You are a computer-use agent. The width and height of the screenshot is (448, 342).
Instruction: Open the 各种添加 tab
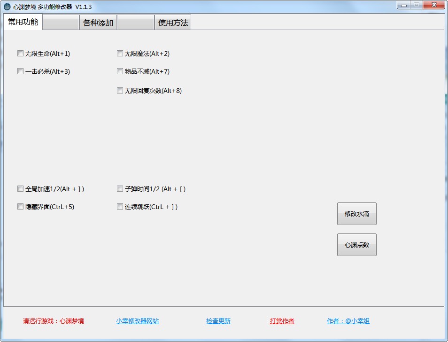tap(98, 23)
